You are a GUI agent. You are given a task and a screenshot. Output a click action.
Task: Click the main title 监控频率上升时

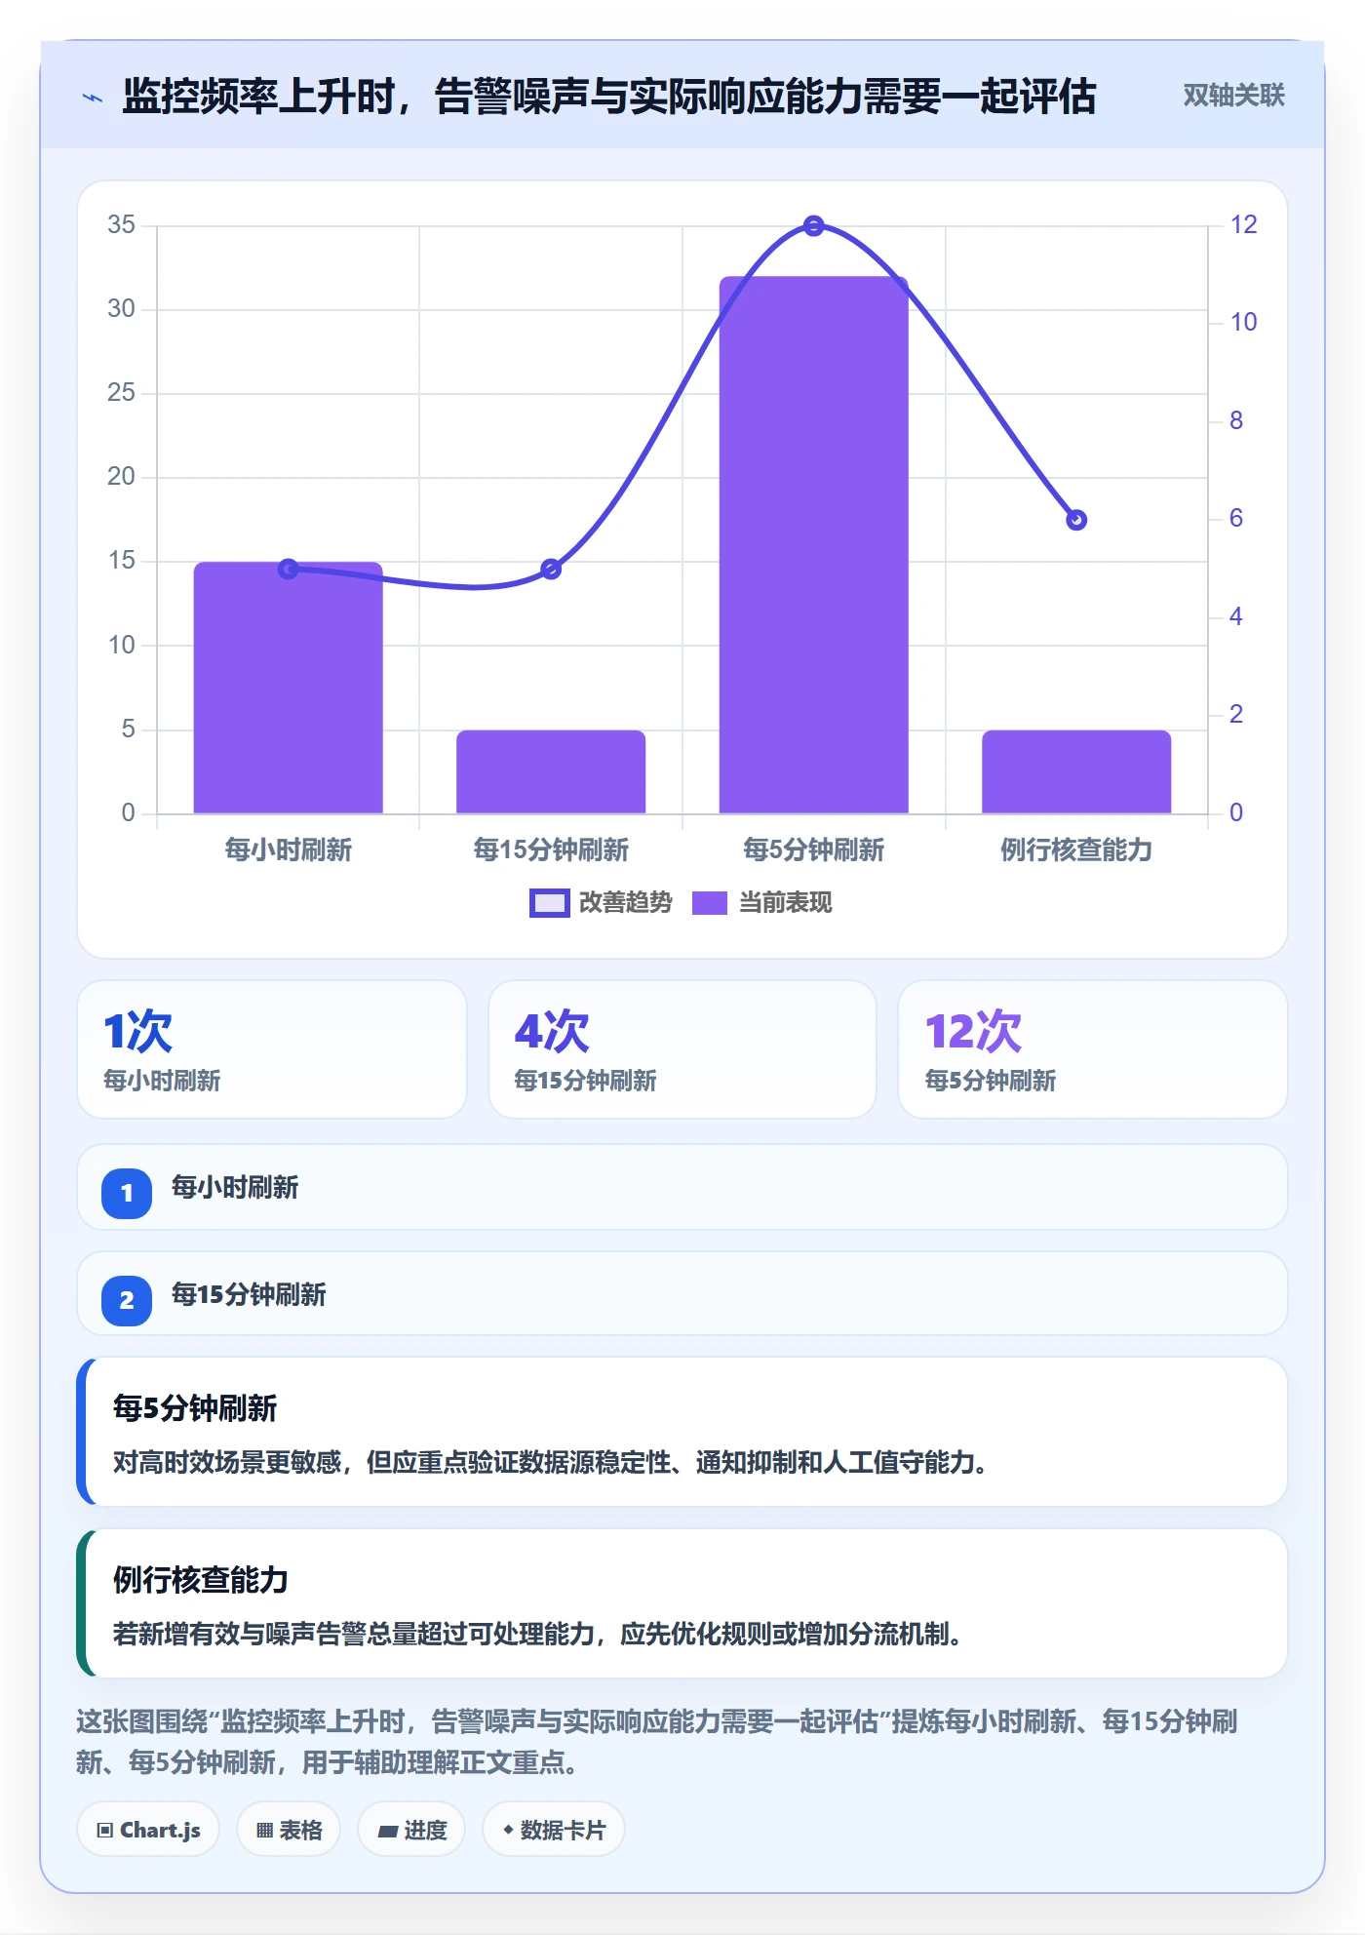(x=609, y=97)
